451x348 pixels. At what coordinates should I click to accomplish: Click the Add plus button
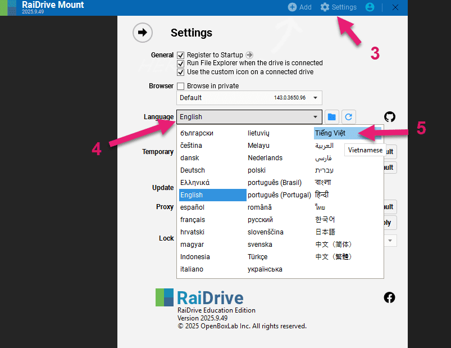(299, 7)
